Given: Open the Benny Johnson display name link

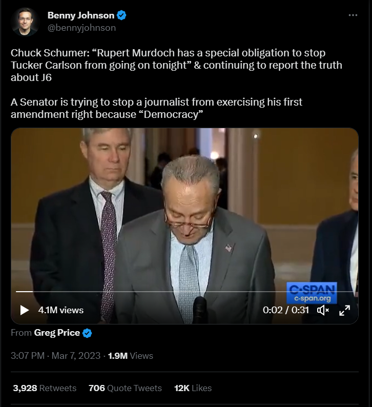Looking at the screenshot, I should 81,15.
